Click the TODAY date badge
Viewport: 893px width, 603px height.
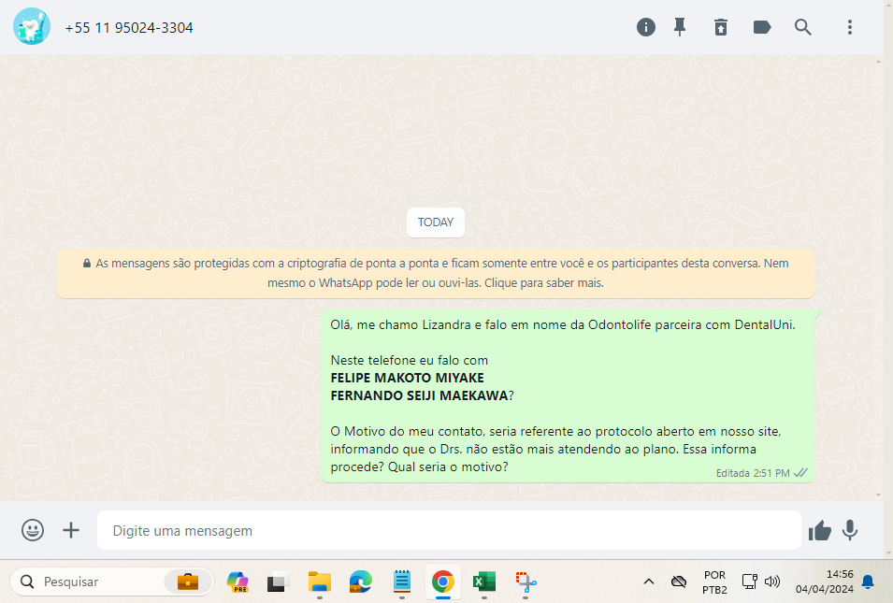point(436,223)
